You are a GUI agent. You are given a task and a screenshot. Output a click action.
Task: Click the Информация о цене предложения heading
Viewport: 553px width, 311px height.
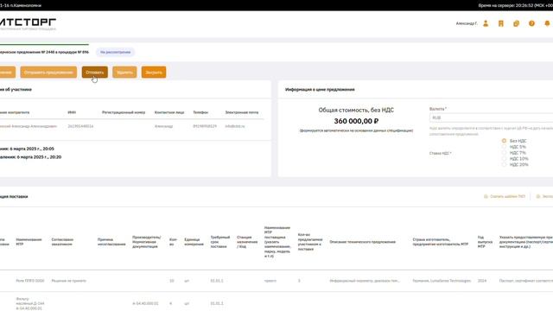tap(320, 90)
